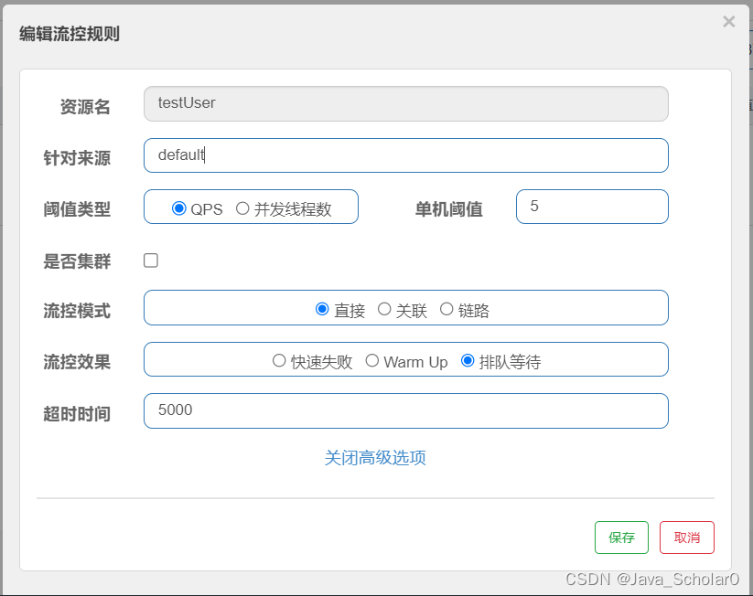
Task: Save the rule with 保存 button
Action: 621,537
